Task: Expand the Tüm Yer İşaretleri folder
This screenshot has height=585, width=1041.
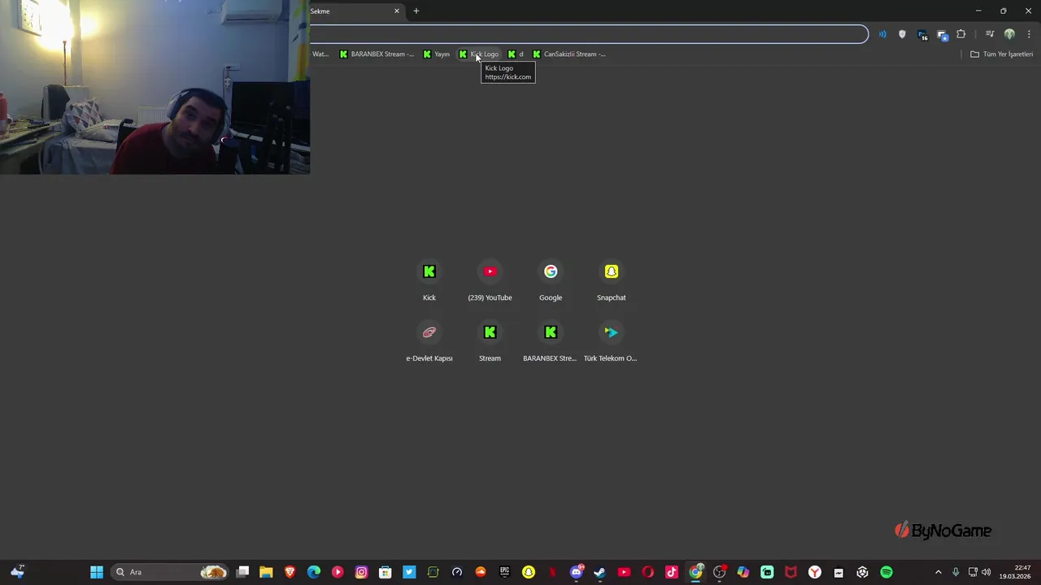Action: (x=1001, y=54)
